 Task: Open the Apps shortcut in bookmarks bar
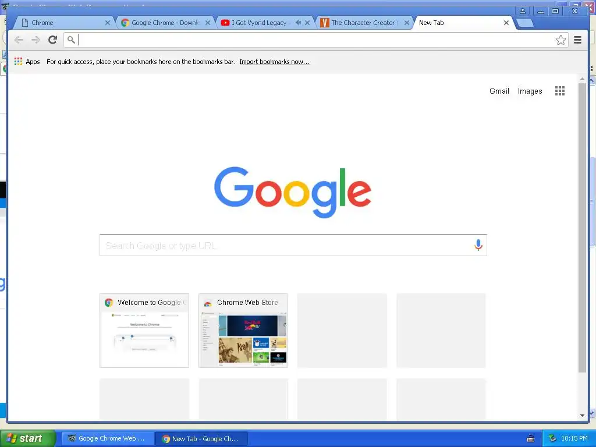(x=27, y=62)
